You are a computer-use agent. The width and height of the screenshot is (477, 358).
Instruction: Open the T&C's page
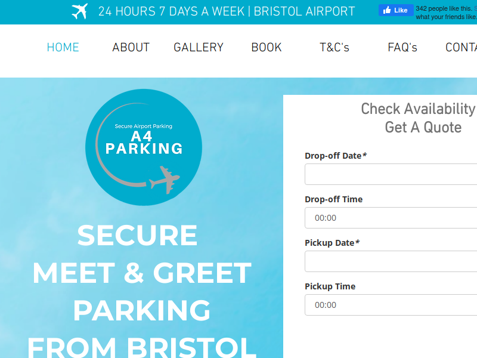tap(334, 48)
